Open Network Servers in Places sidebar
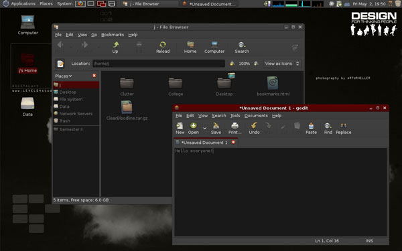Screen dimensions: 402x251 click(x=76, y=114)
